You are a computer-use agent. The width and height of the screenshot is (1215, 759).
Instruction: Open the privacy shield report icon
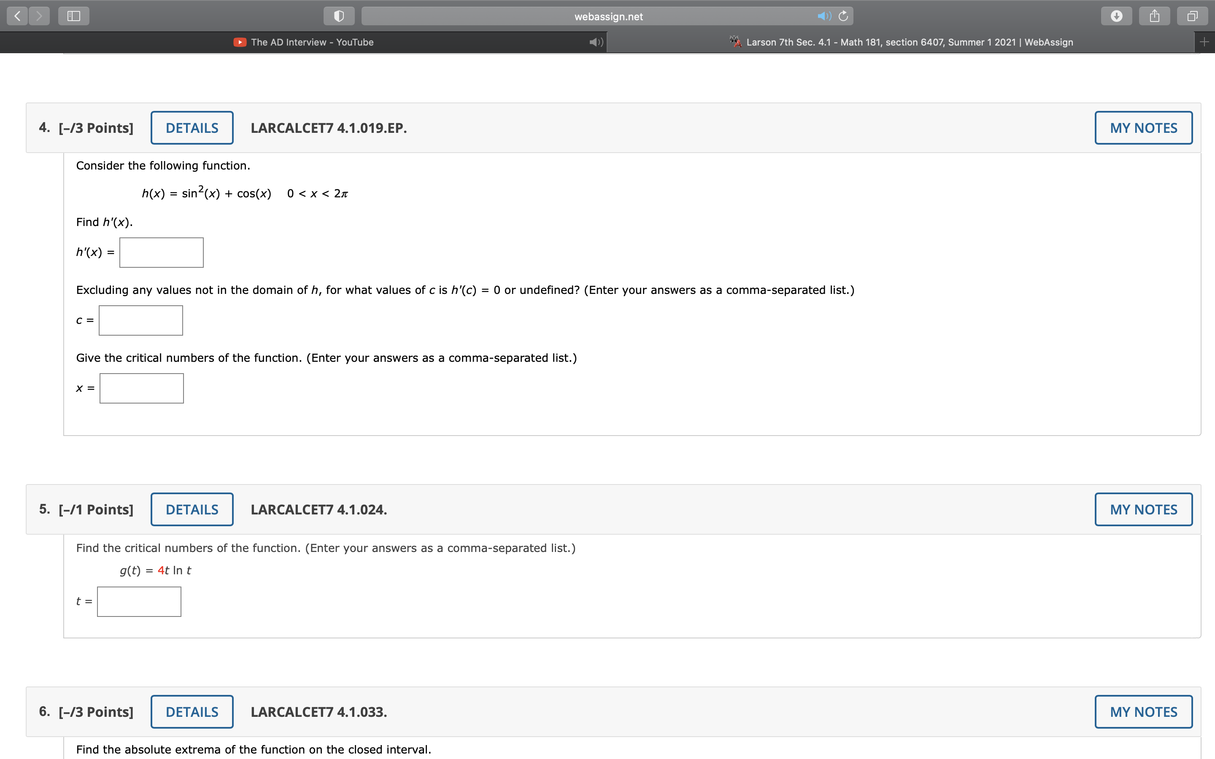click(339, 16)
